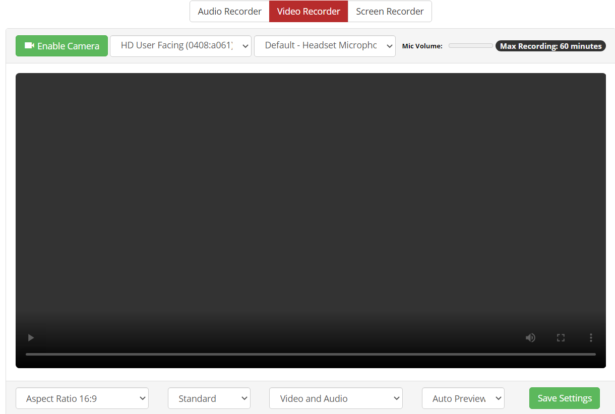
Task: Open the HD User Facing camera dropdown
Action: tap(180, 46)
